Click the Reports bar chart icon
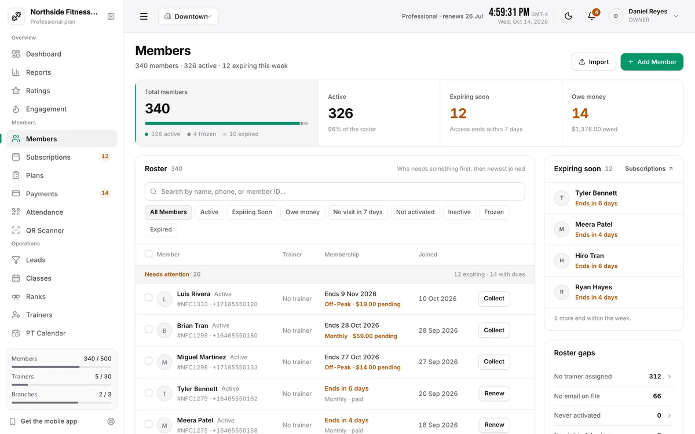This screenshot has height=434, width=695. (16, 72)
